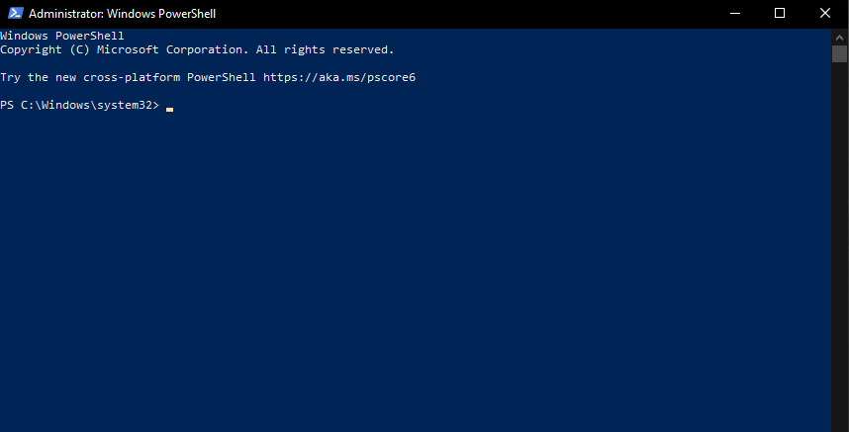Click the blinking cursor after the prompt
This screenshot has height=432, width=849.
point(170,107)
